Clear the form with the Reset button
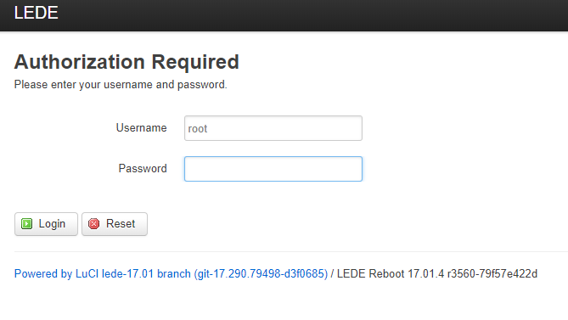Viewport: 568px width, 320px height. pos(115,224)
